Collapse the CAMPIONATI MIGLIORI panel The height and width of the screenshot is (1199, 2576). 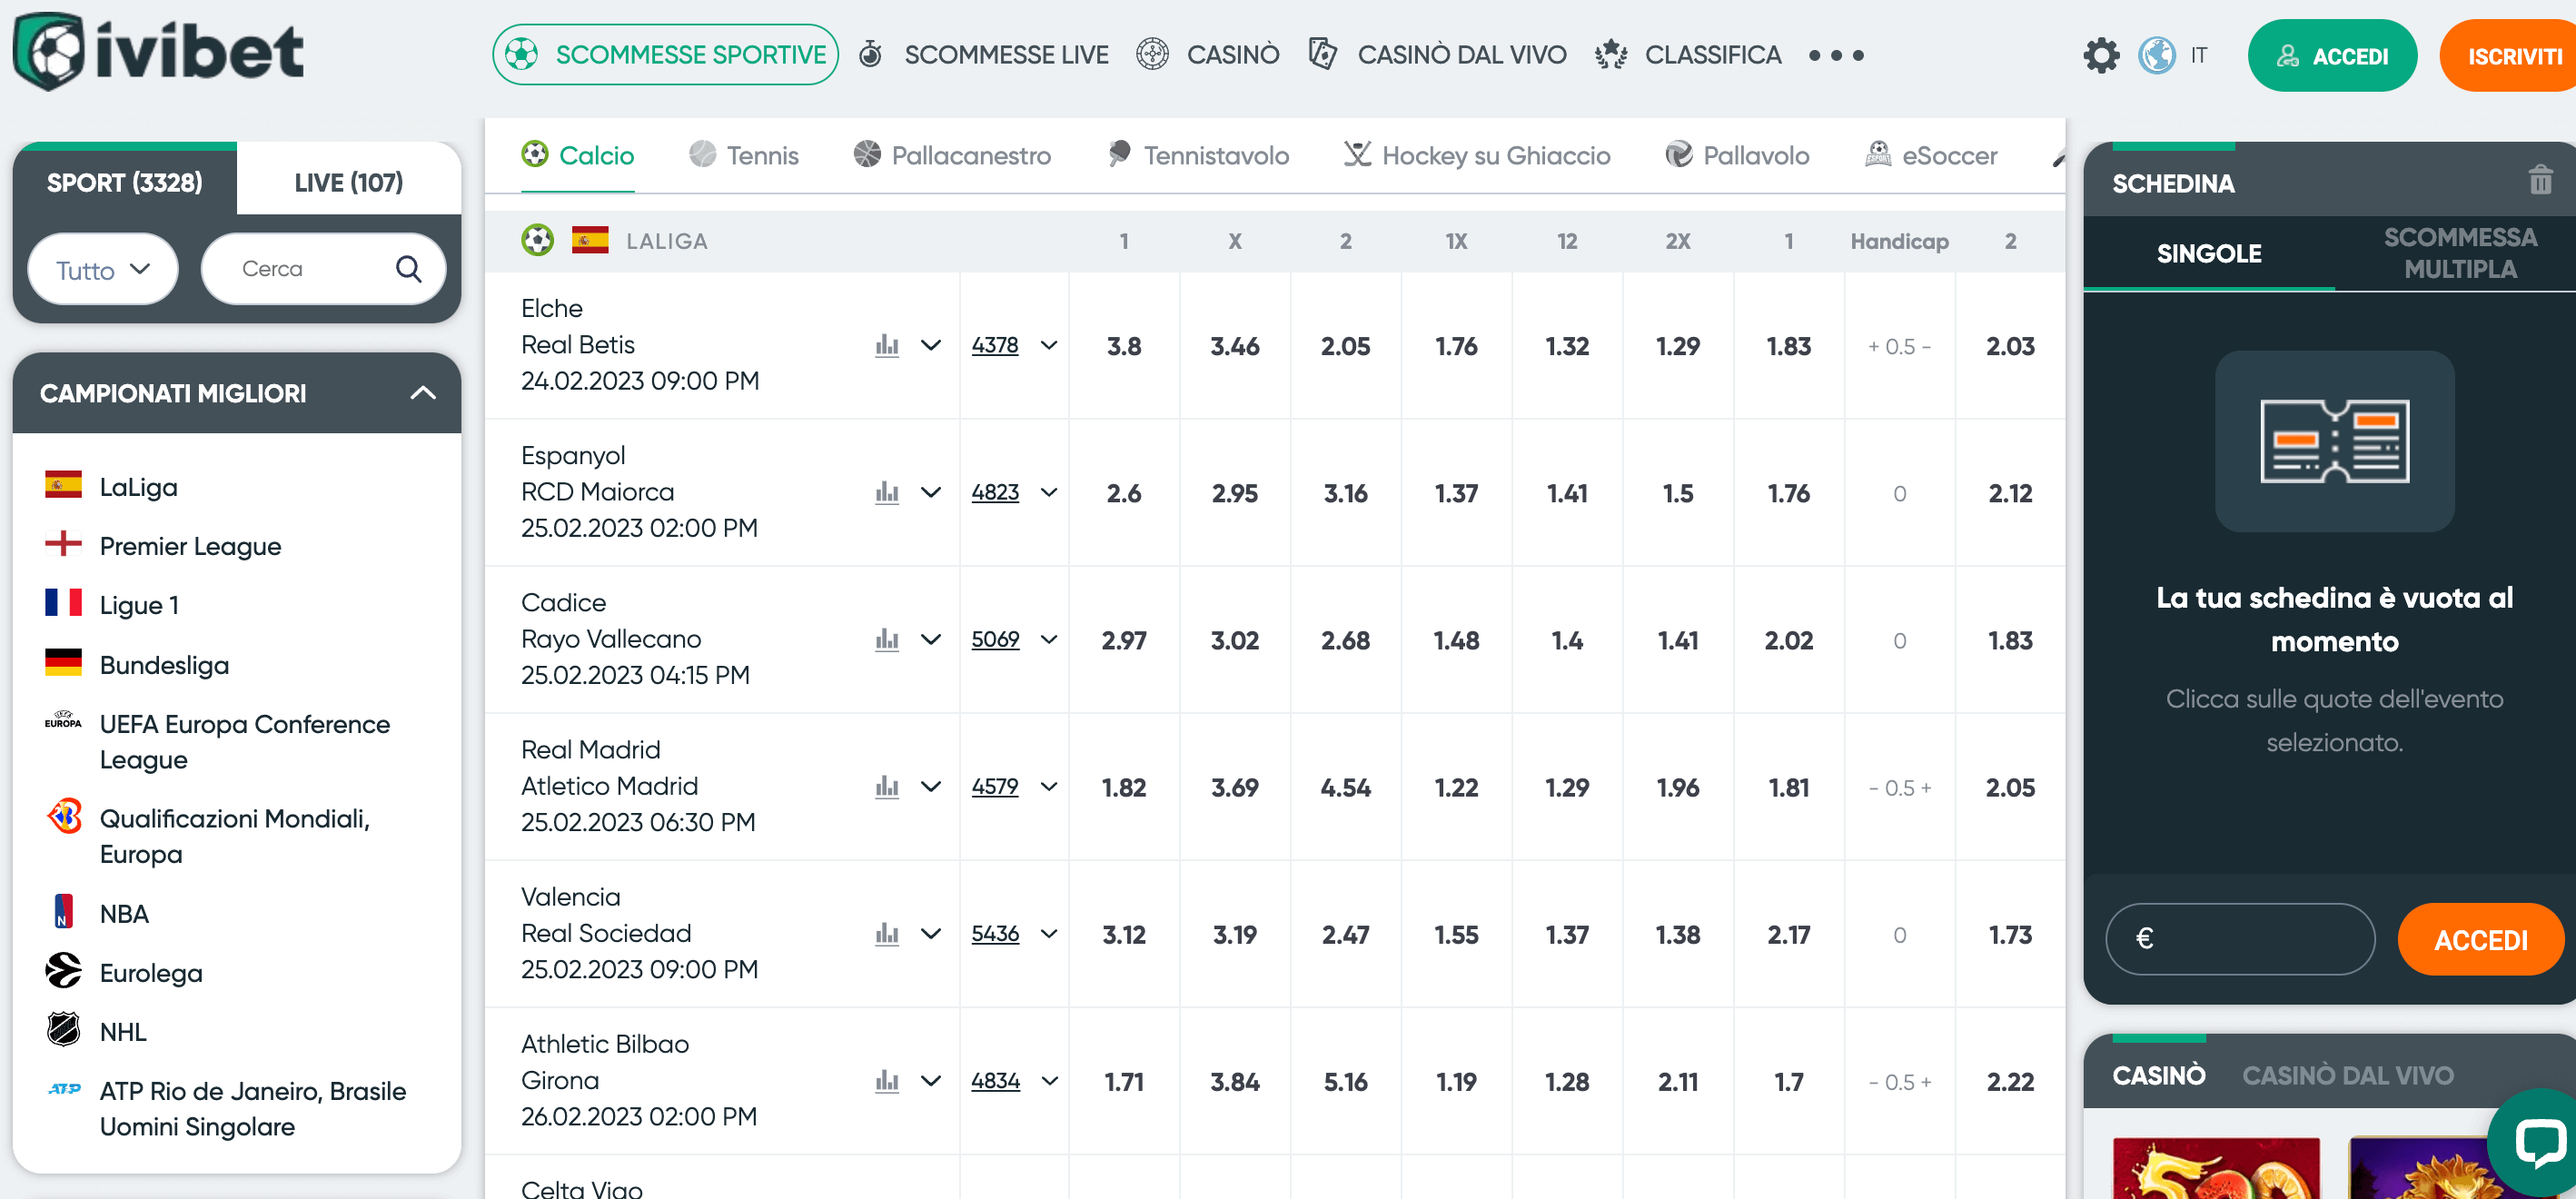(x=422, y=393)
